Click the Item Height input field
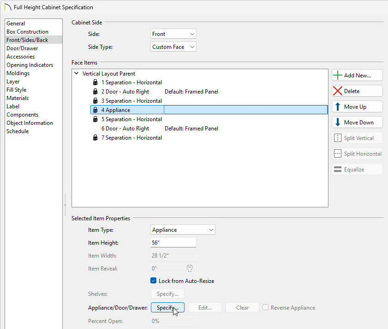The width and height of the screenshot is (388, 329). tap(173, 243)
